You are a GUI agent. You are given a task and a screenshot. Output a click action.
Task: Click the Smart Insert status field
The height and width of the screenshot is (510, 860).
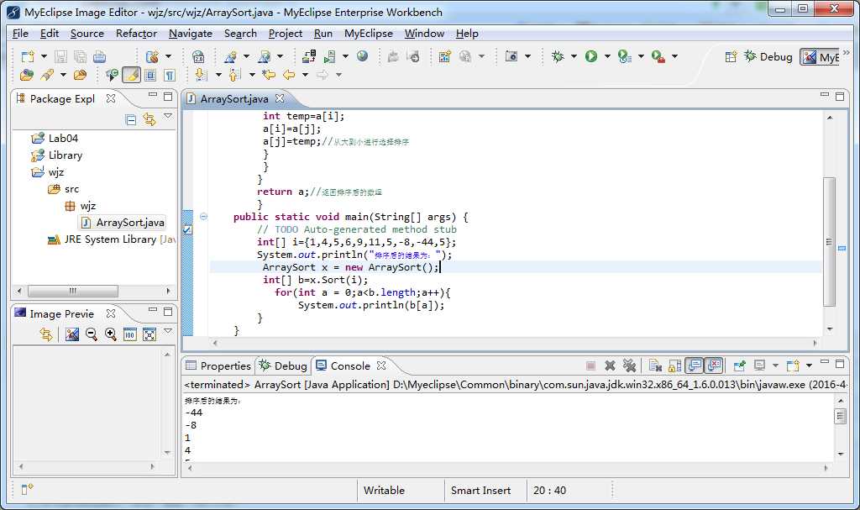(x=480, y=490)
